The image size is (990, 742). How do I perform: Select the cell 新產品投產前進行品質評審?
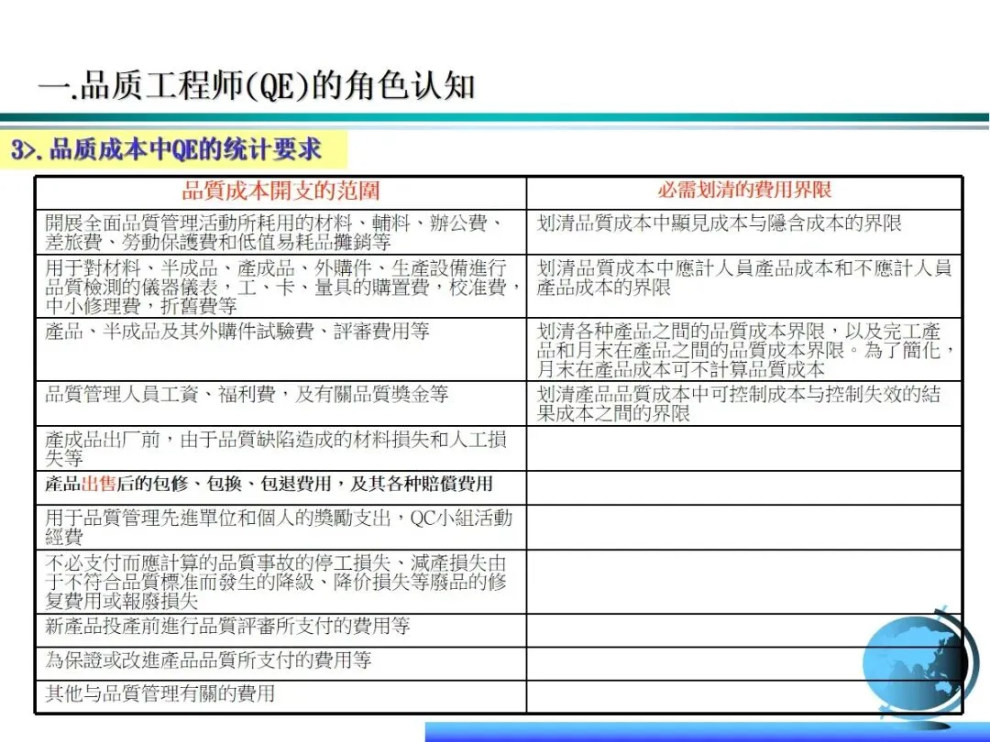point(281,629)
